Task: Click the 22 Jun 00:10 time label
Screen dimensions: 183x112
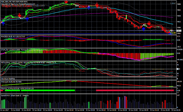Action: 37,110
